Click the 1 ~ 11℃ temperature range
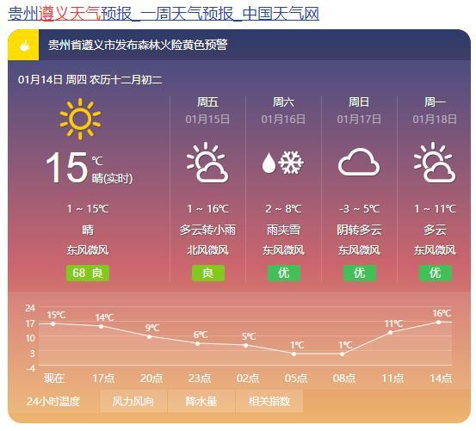 click(x=435, y=209)
